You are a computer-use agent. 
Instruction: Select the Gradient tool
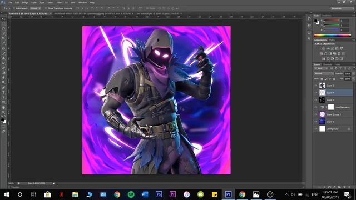pyautogui.click(x=3, y=73)
